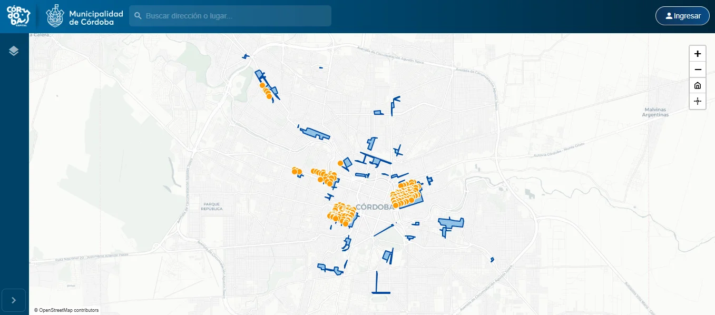Zoom in with the plus button
The width and height of the screenshot is (715, 315).
click(x=698, y=54)
